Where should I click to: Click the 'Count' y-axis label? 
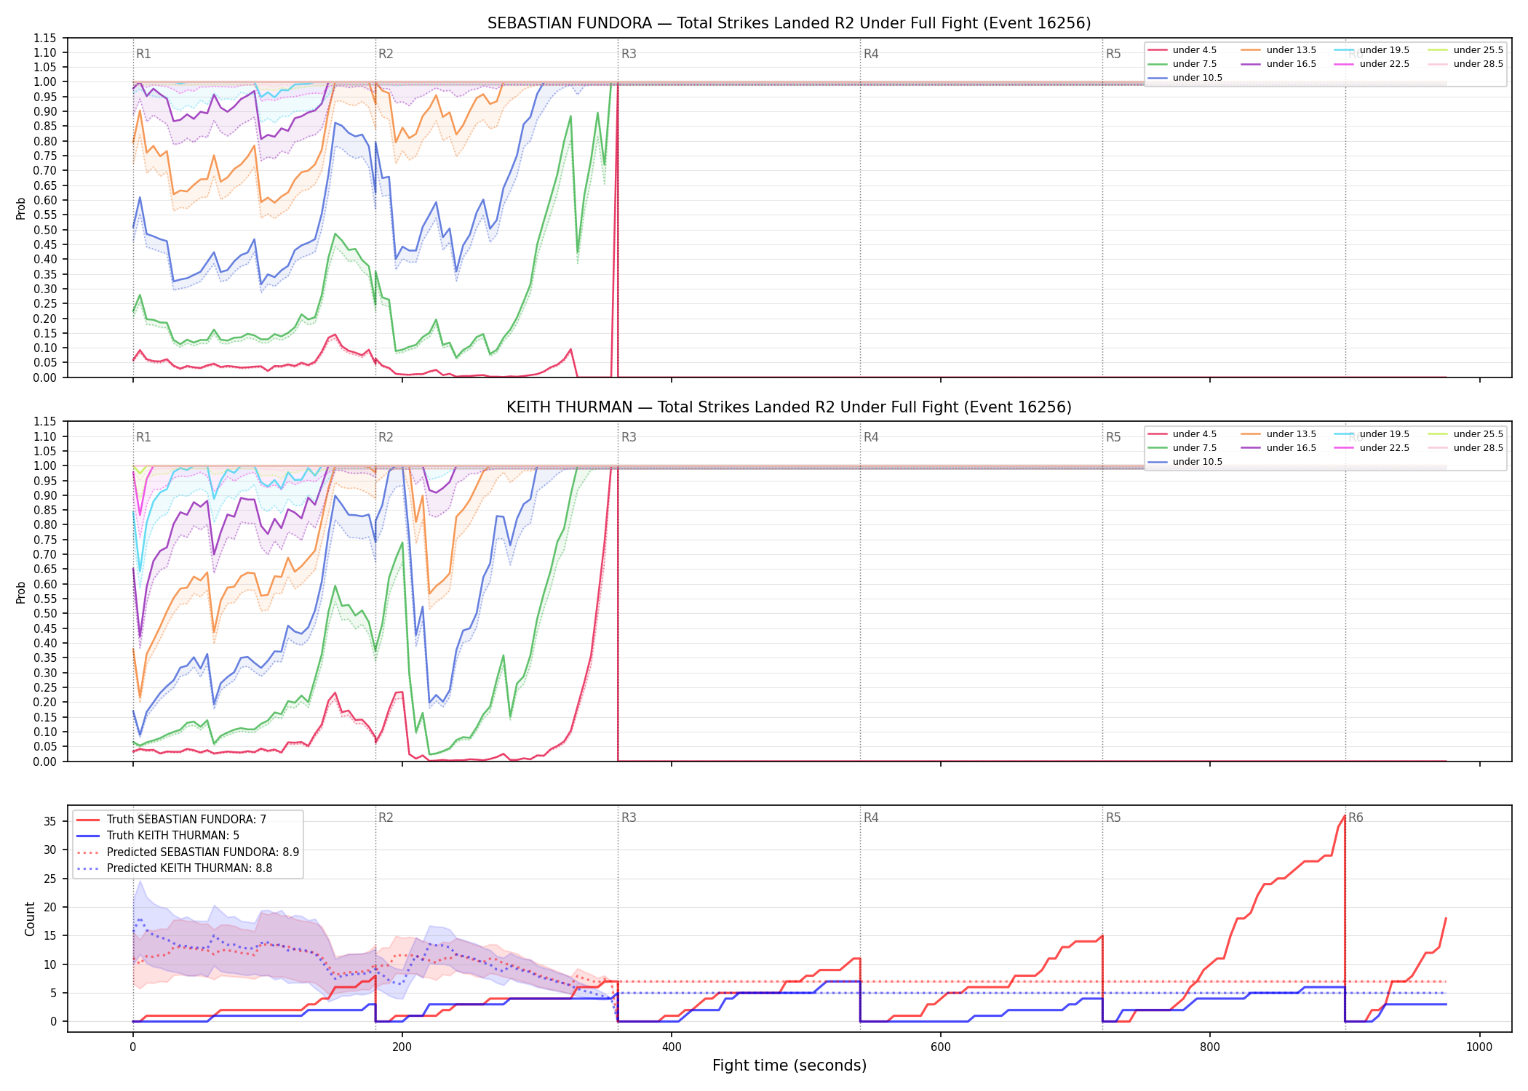[x=30, y=919]
